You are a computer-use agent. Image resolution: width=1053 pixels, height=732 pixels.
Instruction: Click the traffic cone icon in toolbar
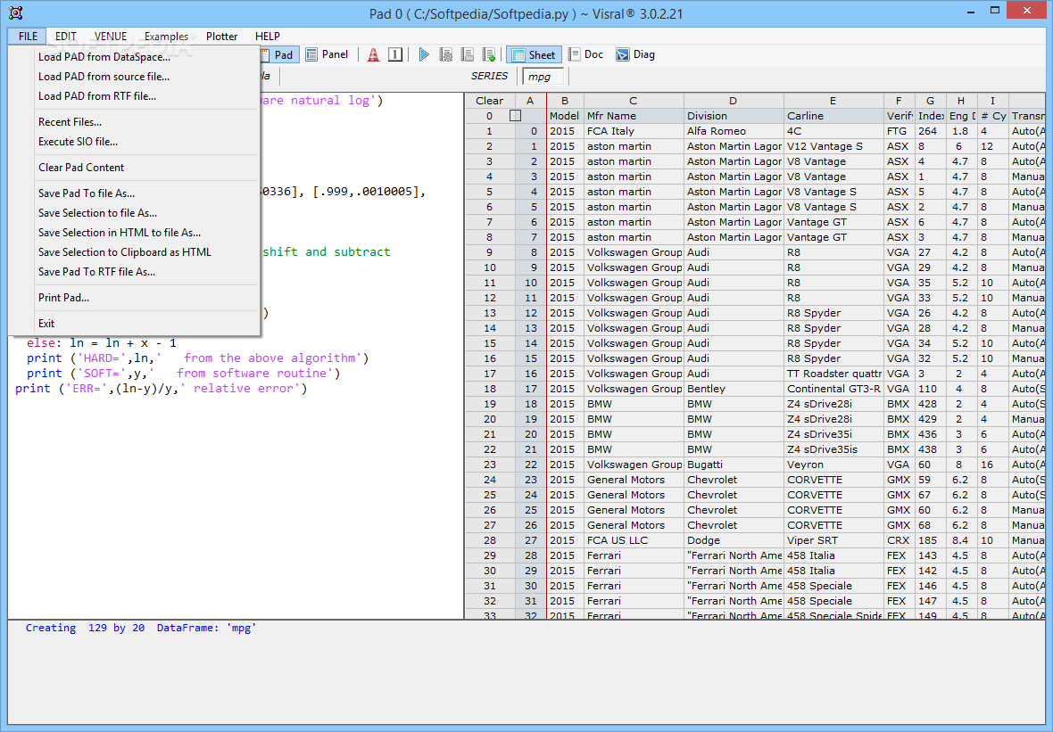(373, 55)
